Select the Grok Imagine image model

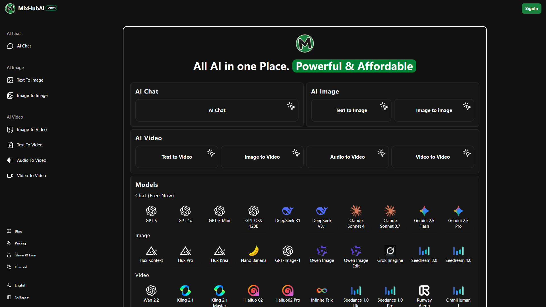pos(390,254)
